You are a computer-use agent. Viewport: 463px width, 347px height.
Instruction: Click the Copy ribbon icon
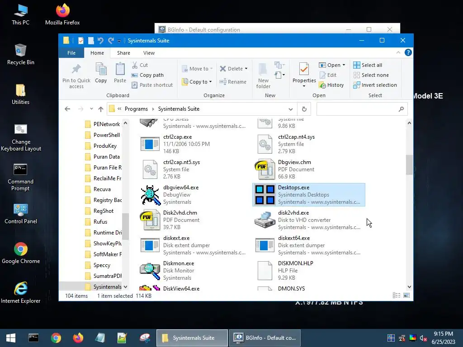[x=101, y=69]
